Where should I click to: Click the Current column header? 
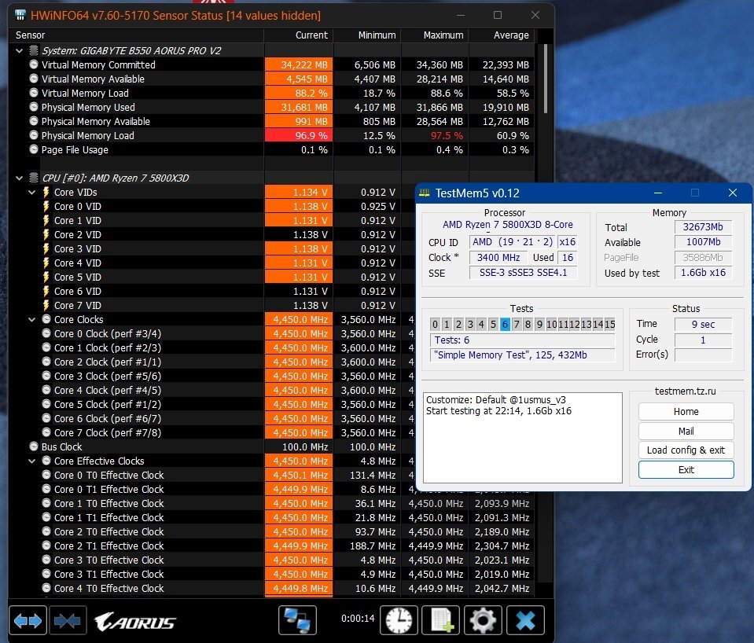[298, 35]
